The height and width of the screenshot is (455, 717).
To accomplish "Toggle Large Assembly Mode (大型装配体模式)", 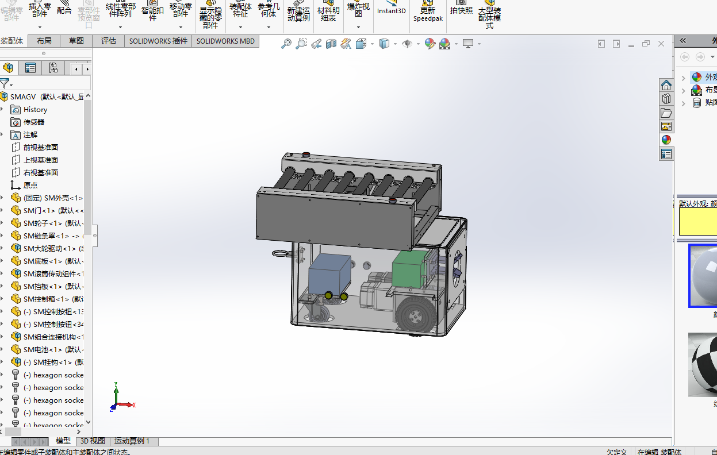I will 489,14.
